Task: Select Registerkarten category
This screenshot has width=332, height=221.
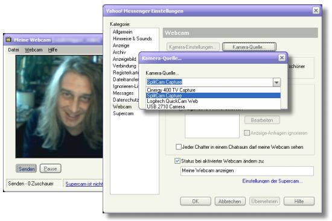Action: click(126, 72)
